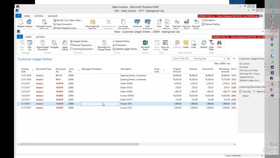Select Copy Document action
Viewport: 280px width, 158px height.
click(x=63, y=24)
